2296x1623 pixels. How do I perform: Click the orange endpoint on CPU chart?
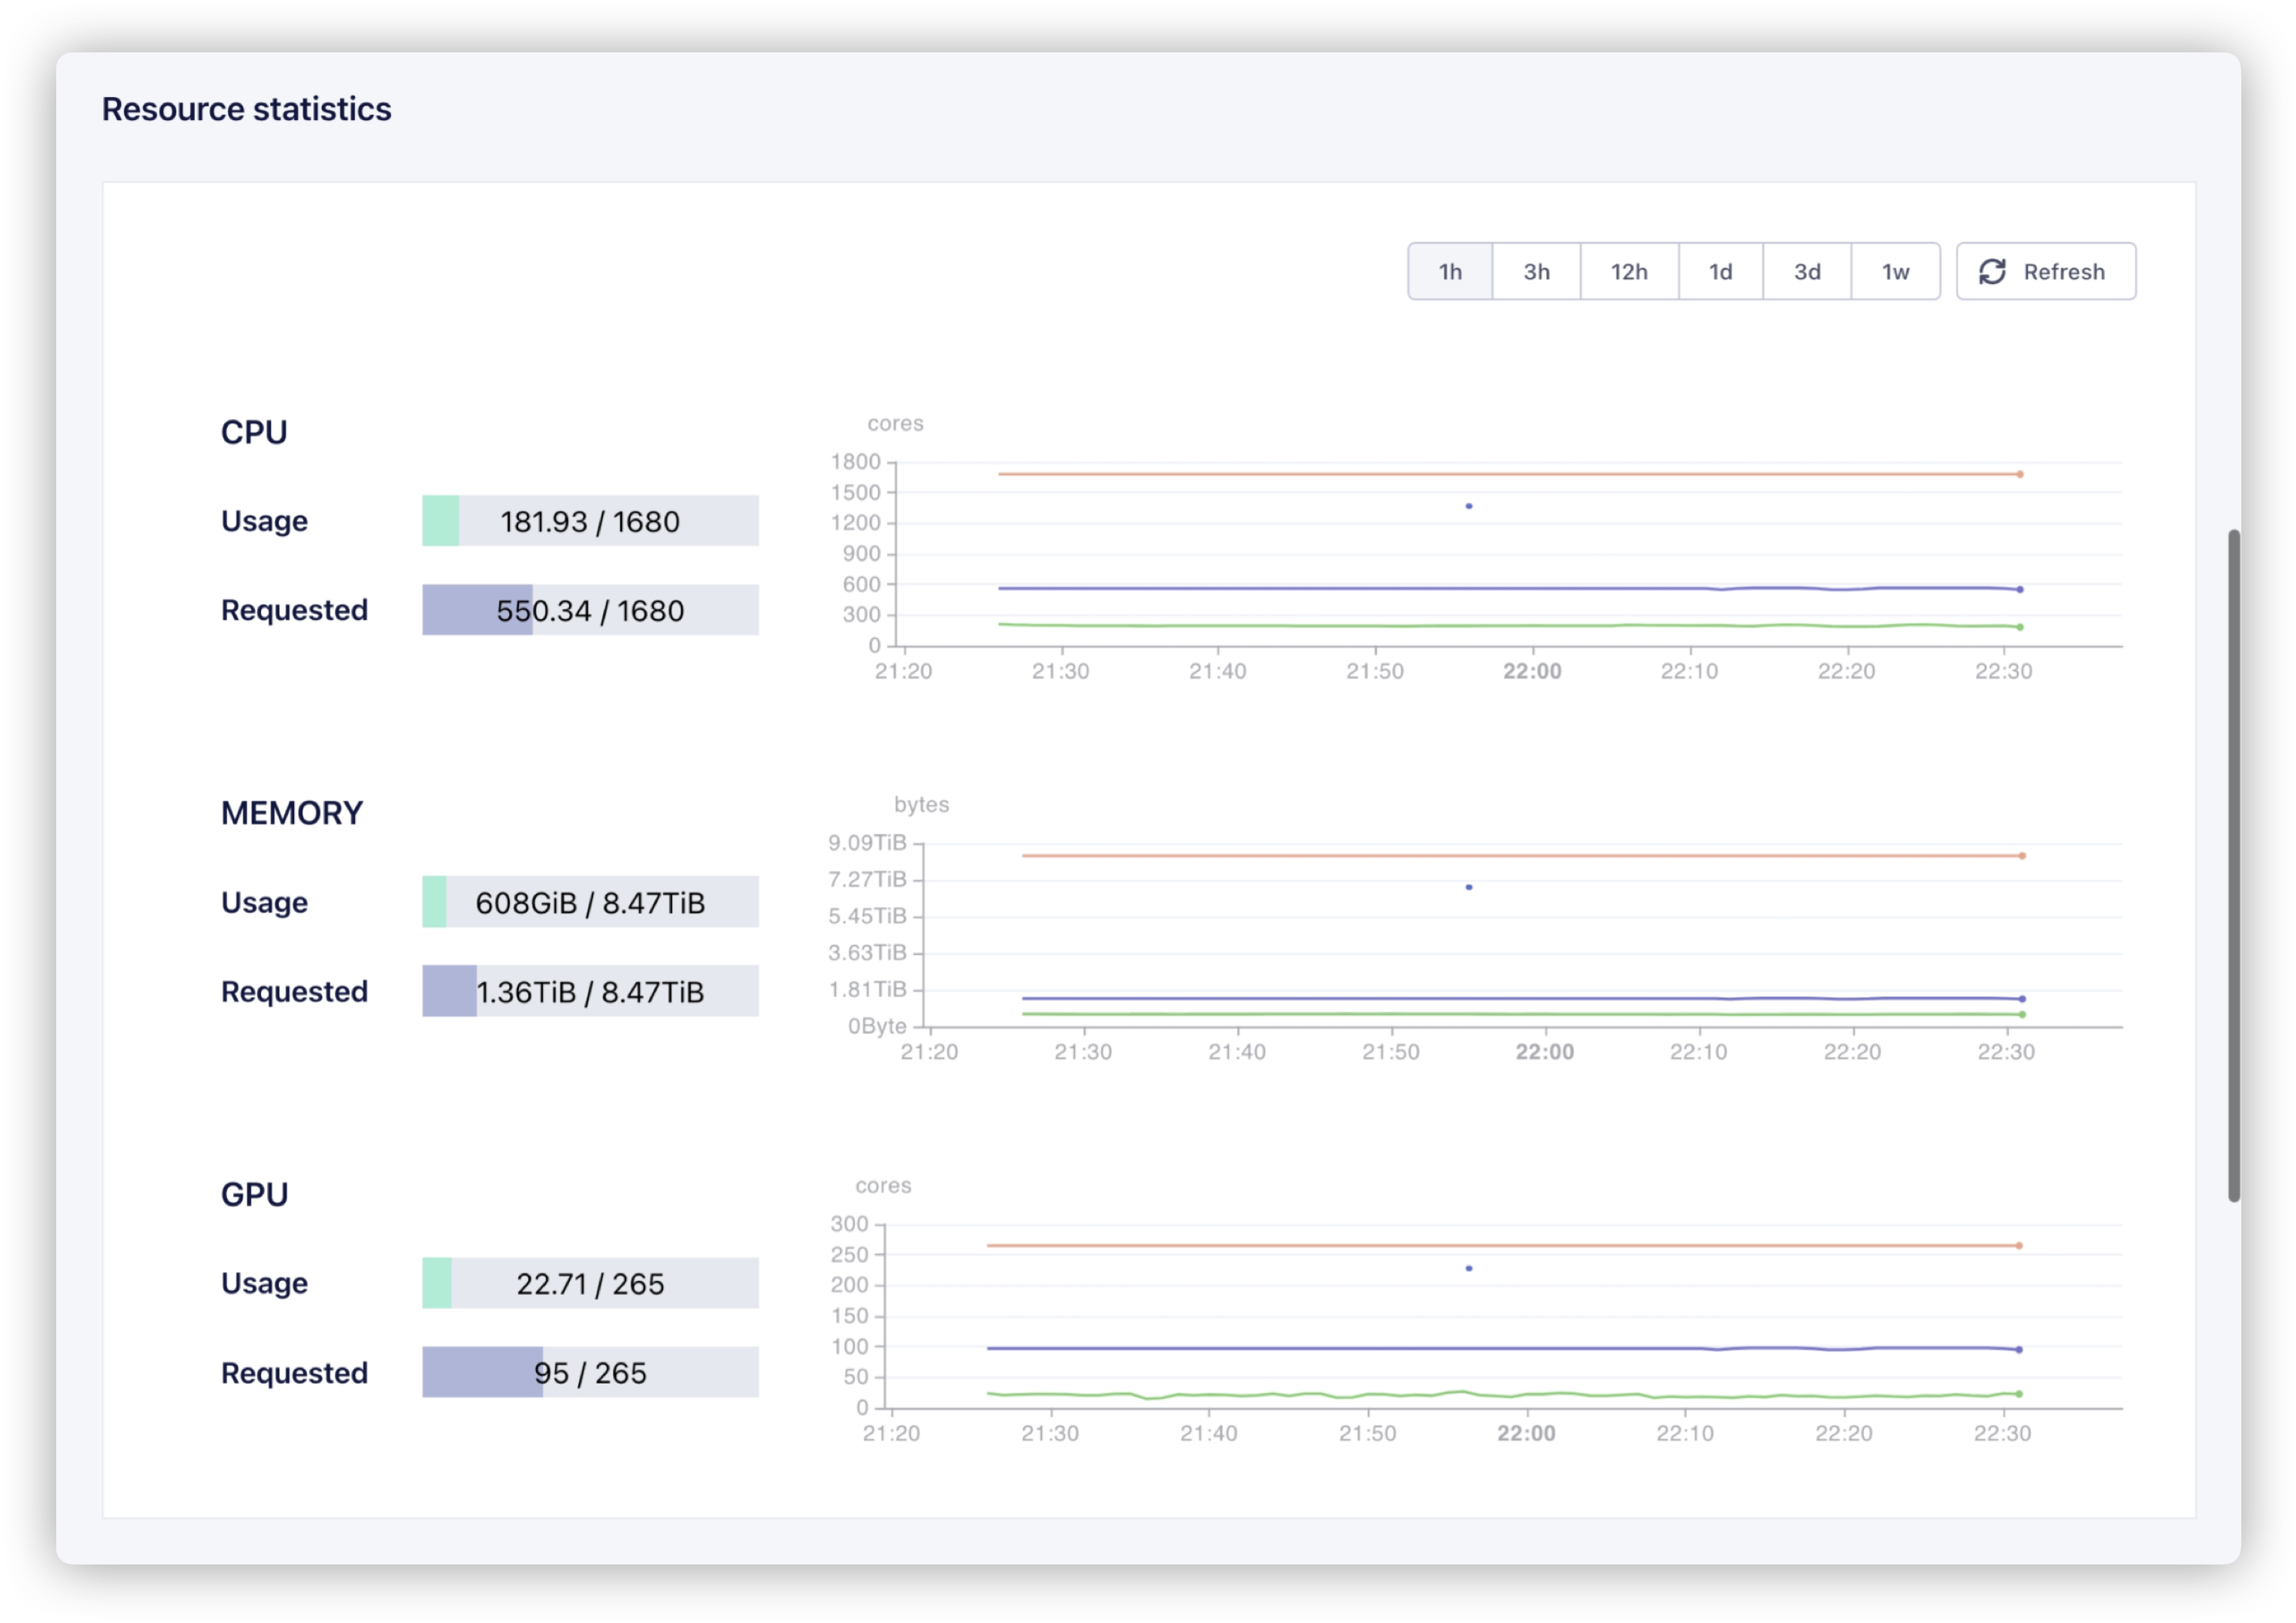click(x=2020, y=474)
